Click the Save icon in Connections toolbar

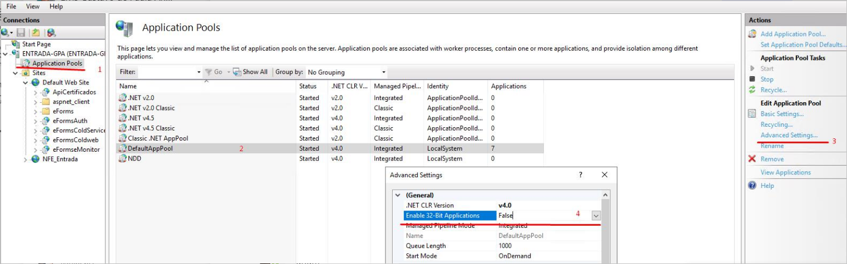(21, 33)
